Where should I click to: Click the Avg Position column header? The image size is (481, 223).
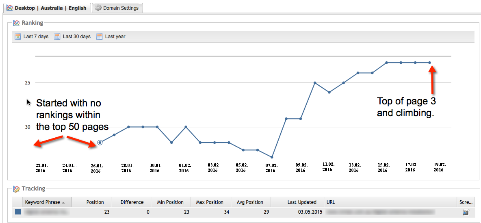[250, 202]
